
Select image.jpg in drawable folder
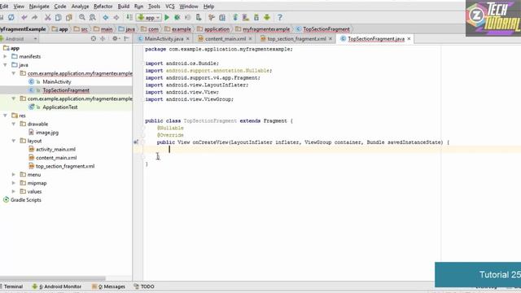(47, 132)
